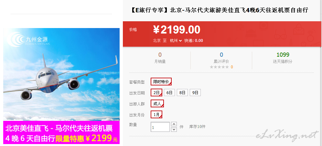The width and height of the screenshot is (322, 146).
Task: Increase quantity with the up arrow stepper
Action: tap(174, 124)
